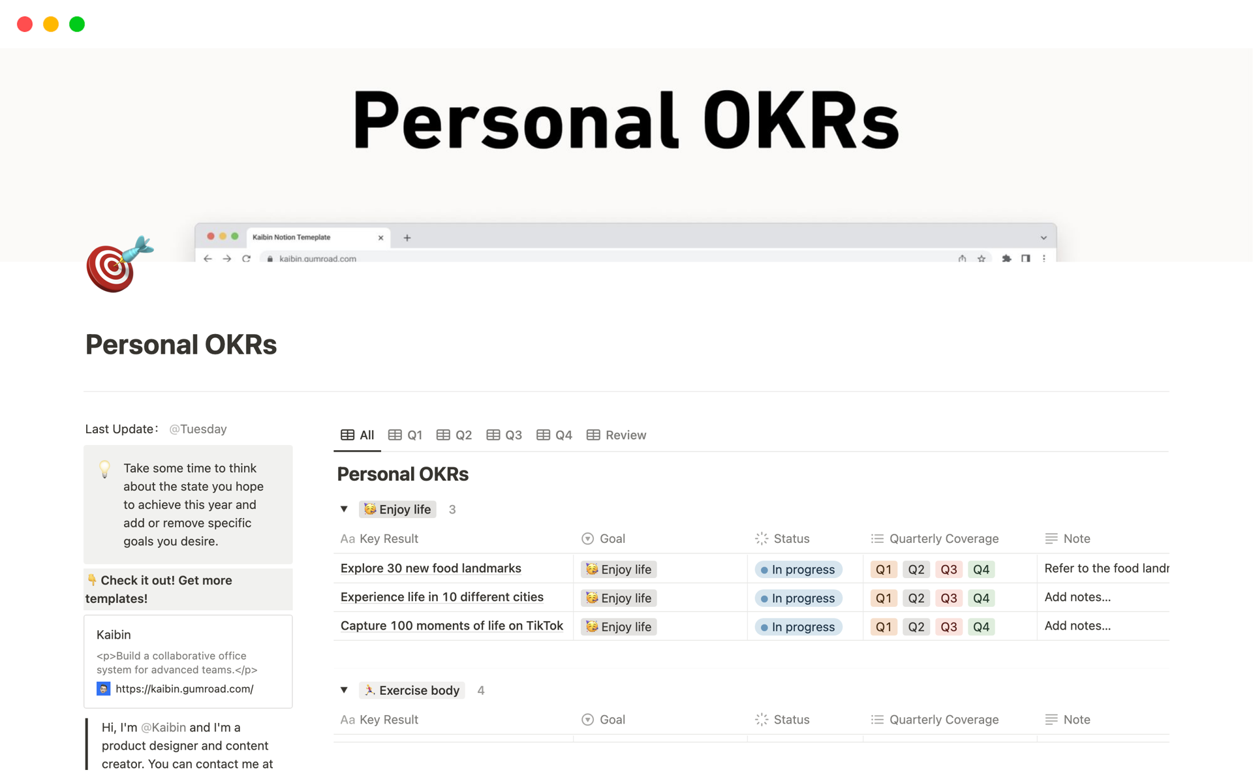
Task: Click the Last Update Tuesday field
Action: (x=196, y=427)
